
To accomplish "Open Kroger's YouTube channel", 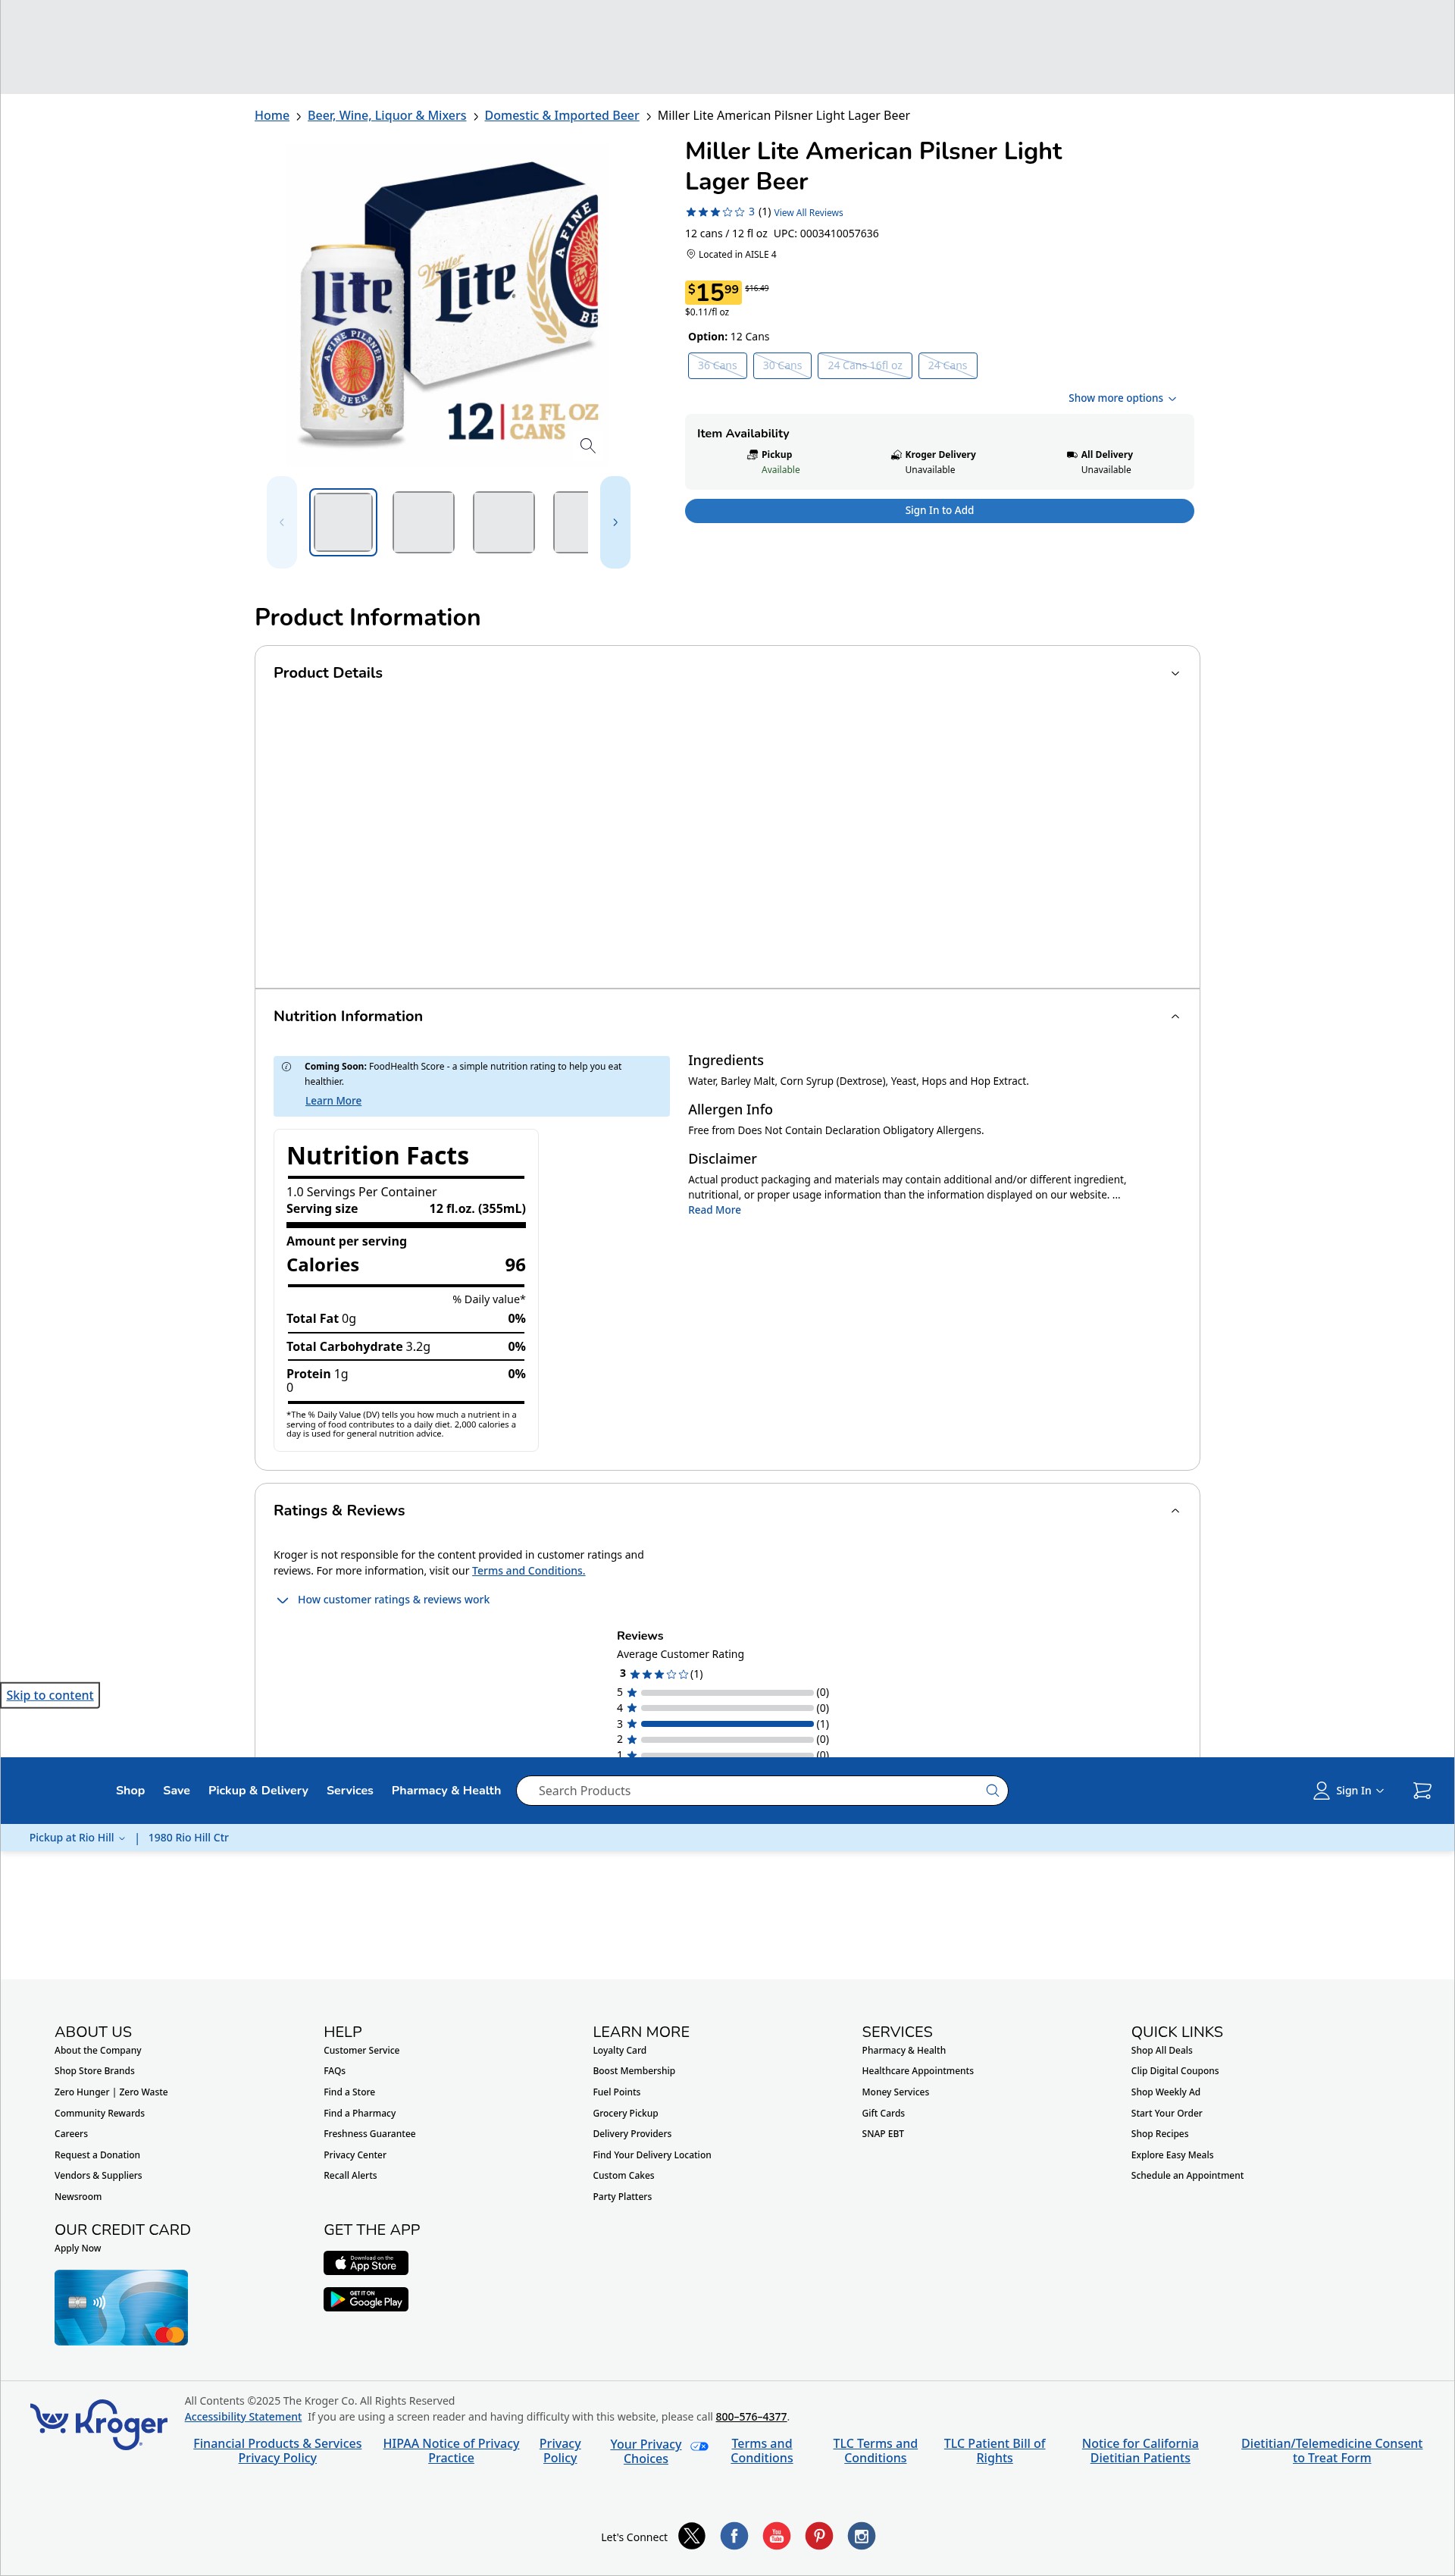I will point(777,2536).
